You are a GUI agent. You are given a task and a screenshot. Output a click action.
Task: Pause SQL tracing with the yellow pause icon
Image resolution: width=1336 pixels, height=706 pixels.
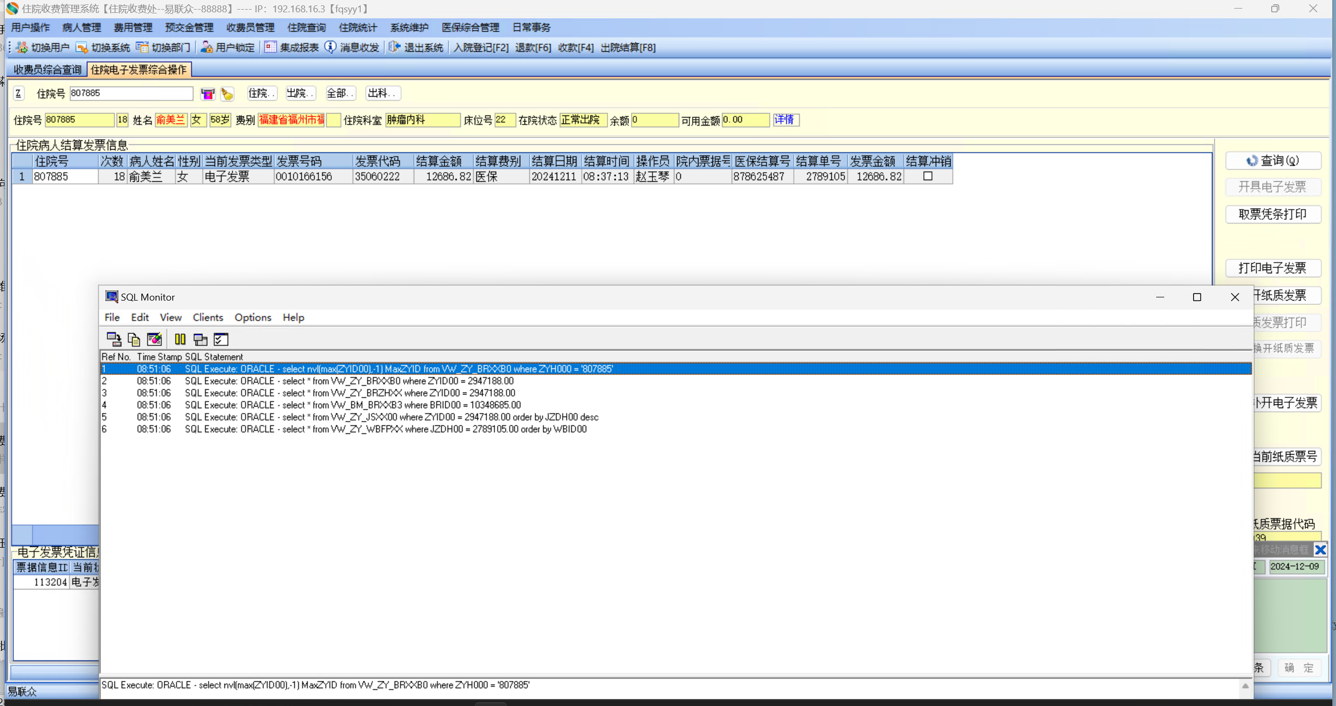(x=180, y=339)
